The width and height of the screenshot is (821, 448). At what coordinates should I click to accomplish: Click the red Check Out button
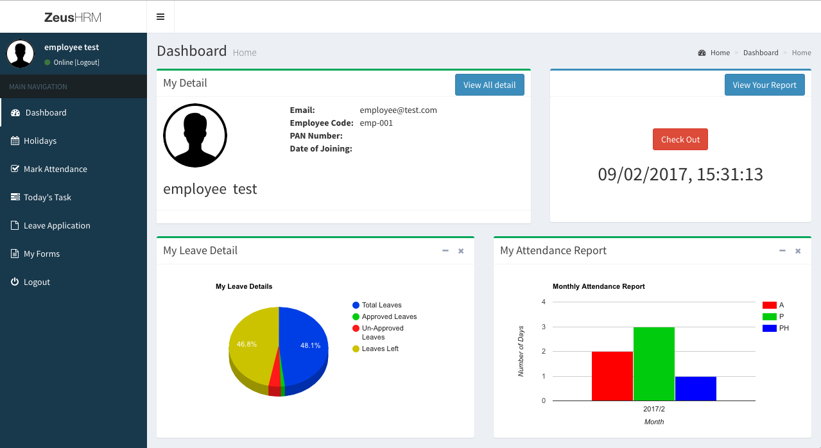pos(680,139)
